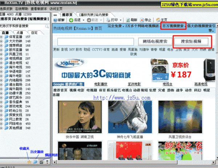Image resolution: width=218 pixels, height=168 pixels.
Task: Click the home (主页) toolbar icon
Action: pos(158,20)
